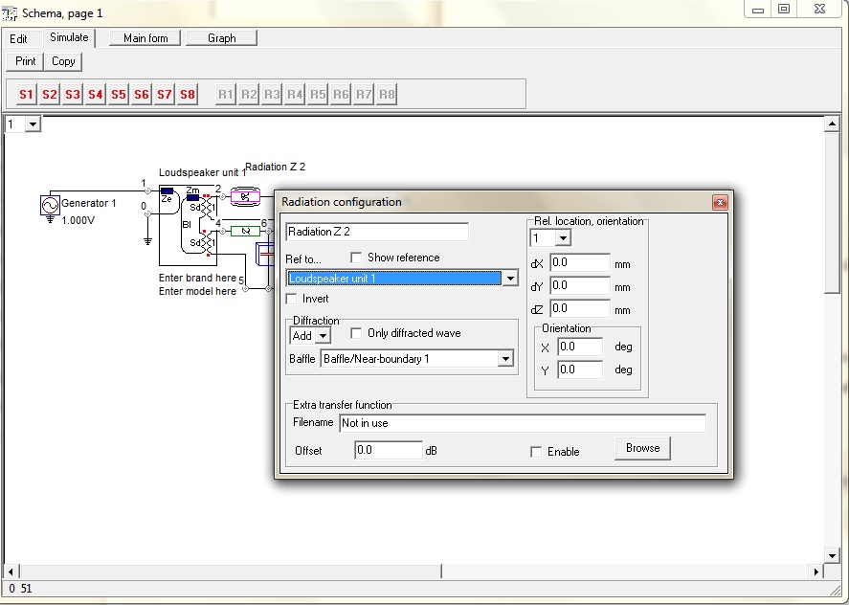The image size is (849, 605).
Task: Click the transfer function Filename field
Action: [523, 423]
